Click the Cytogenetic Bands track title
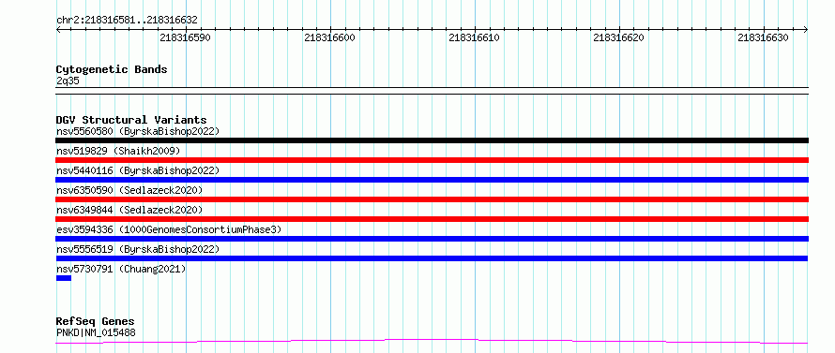835x353 pixels. 112,69
